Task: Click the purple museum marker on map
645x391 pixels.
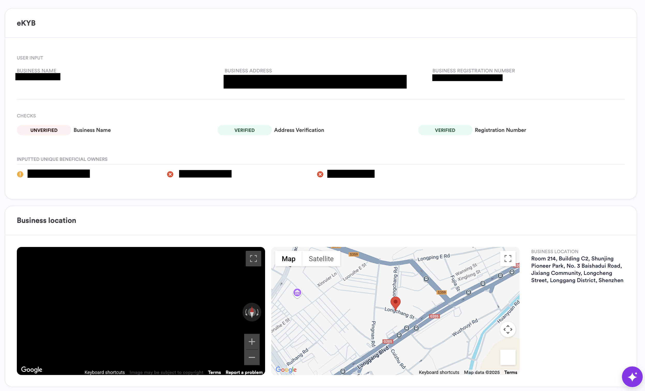Action: [x=297, y=292]
